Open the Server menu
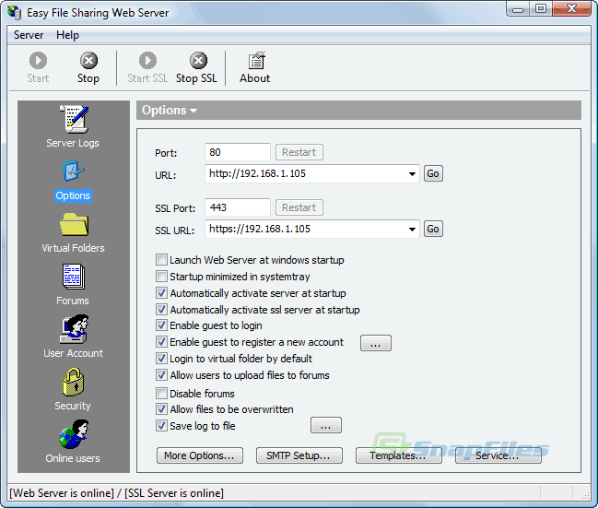Viewport: 598px width, 508px height. click(29, 35)
